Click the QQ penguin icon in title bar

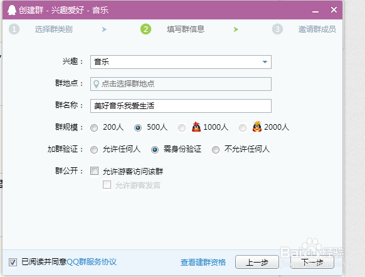click(12, 10)
